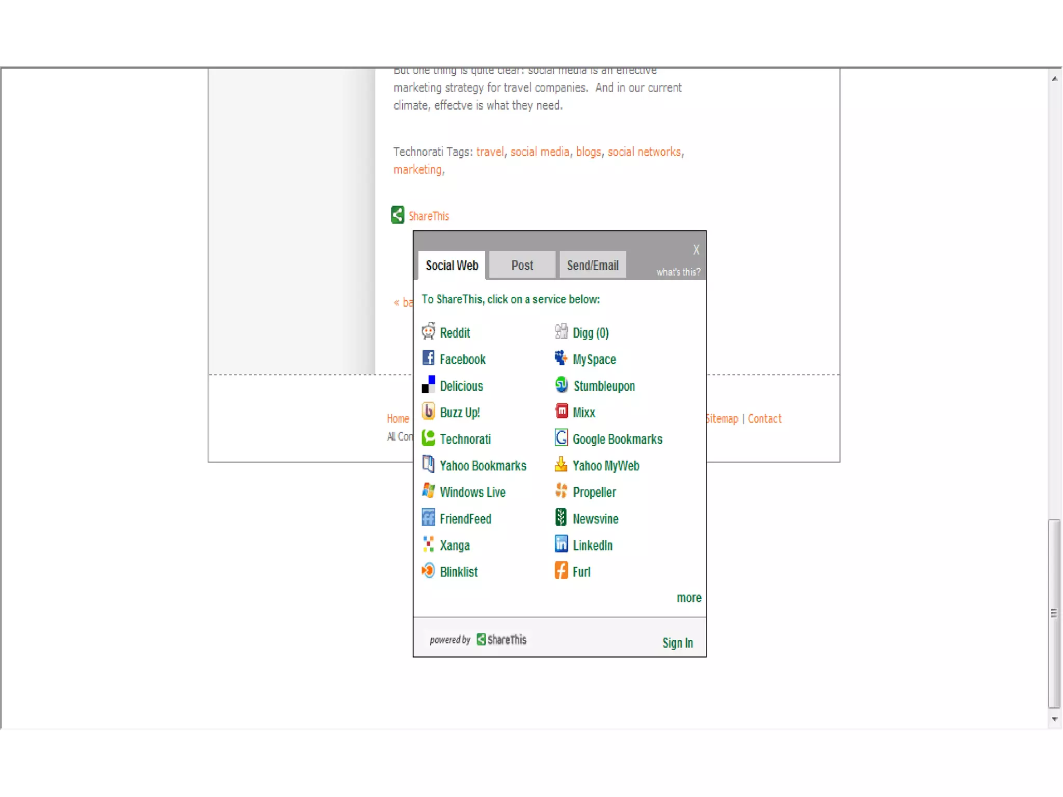Click the green ShareThis page icon

click(x=398, y=215)
